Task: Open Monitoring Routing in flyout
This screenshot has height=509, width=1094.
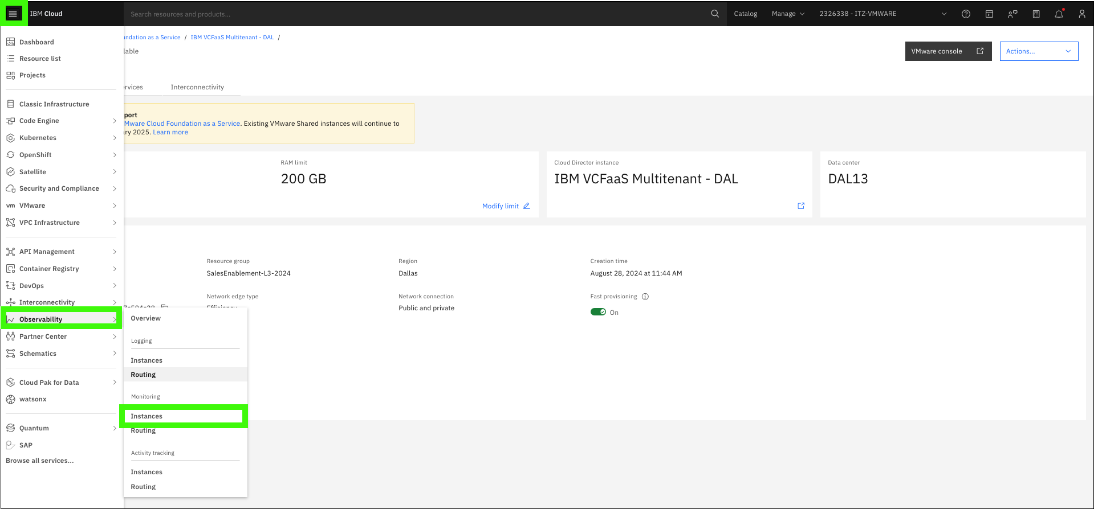Action: click(143, 431)
